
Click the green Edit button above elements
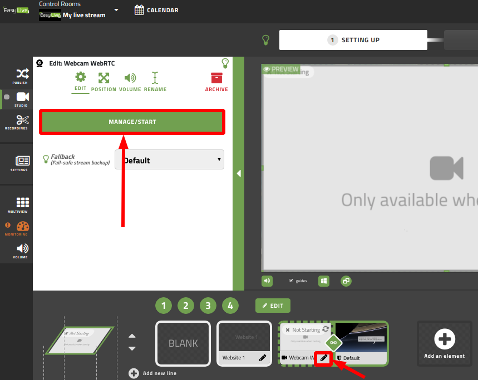273,306
